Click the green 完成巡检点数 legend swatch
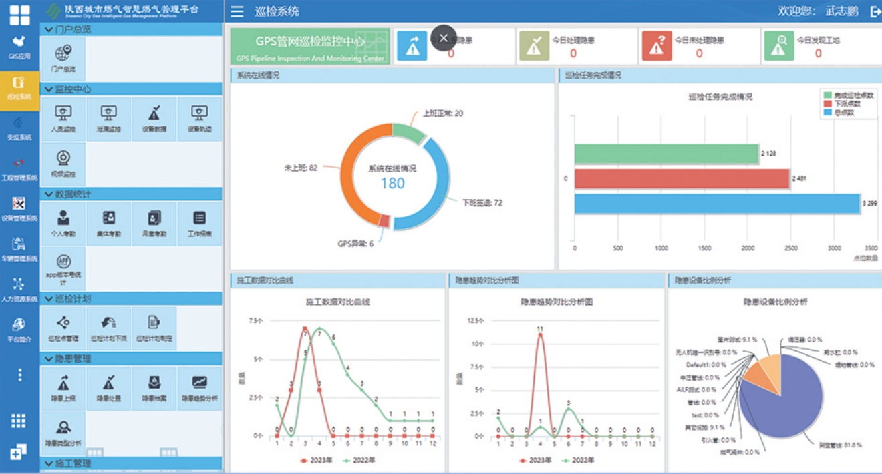The height and width of the screenshot is (474, 882). [828, 95]
